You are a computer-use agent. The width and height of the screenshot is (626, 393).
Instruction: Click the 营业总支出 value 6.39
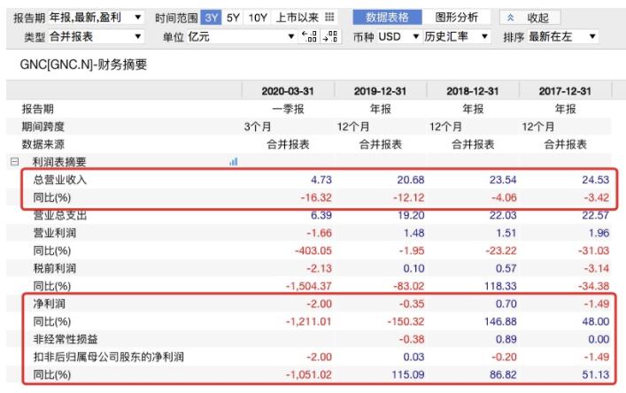pos(321,215)
